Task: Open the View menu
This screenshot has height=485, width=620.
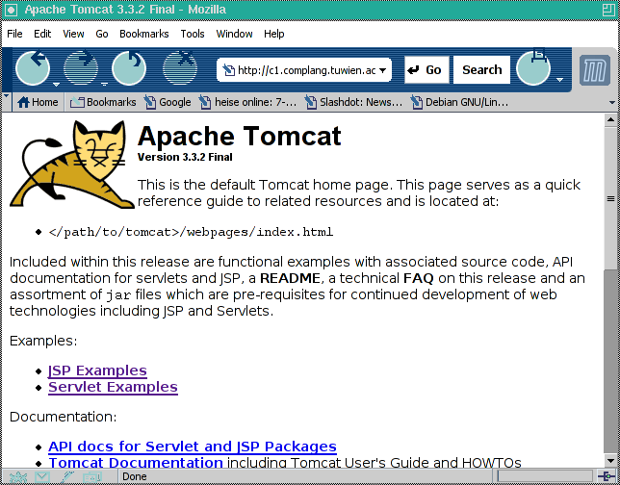Action: [x=73, y=34]
